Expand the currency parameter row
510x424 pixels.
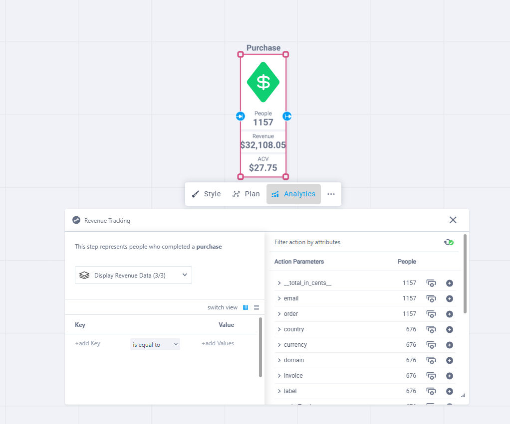(279, 345)
